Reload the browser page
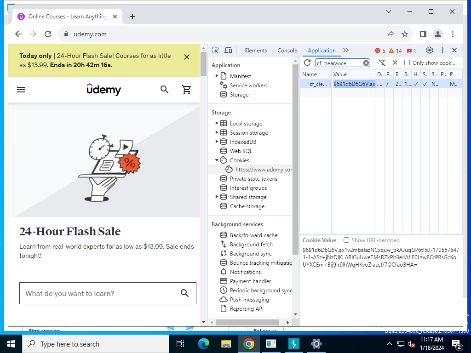 [48, 34]
